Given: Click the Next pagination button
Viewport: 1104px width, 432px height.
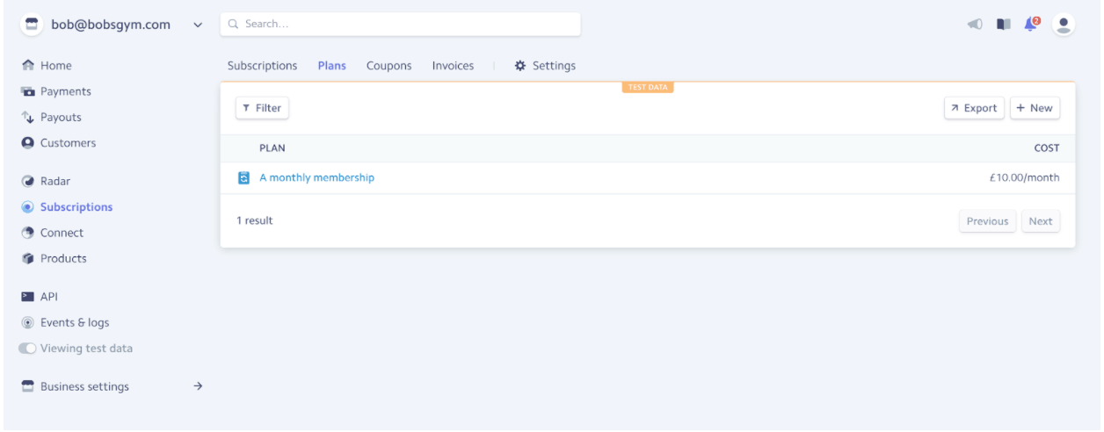Looking at the screenshot, I should pyautogui.click(x=1041, y=221).
